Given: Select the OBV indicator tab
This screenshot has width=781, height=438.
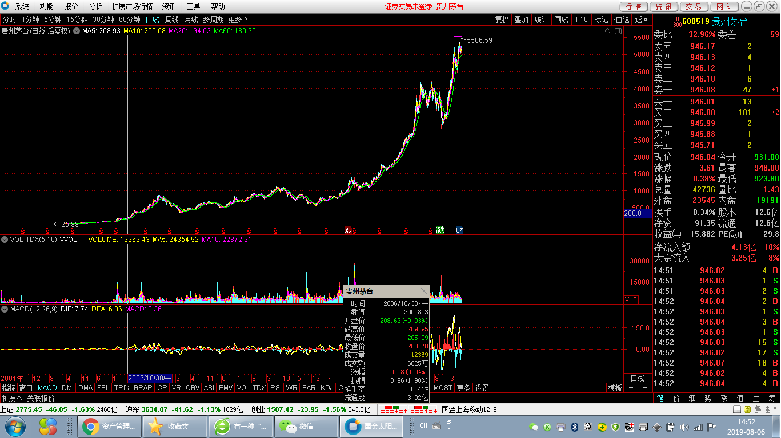Looking at the screenshot, I should (193, 388).
